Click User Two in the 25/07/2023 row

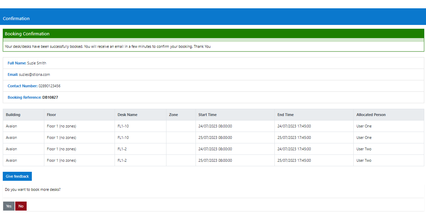[x=364, y=160]
